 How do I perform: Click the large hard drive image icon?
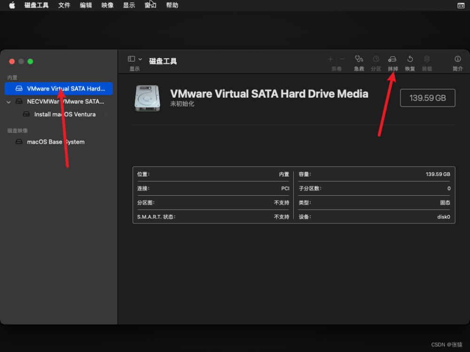[x=147, y=98]
